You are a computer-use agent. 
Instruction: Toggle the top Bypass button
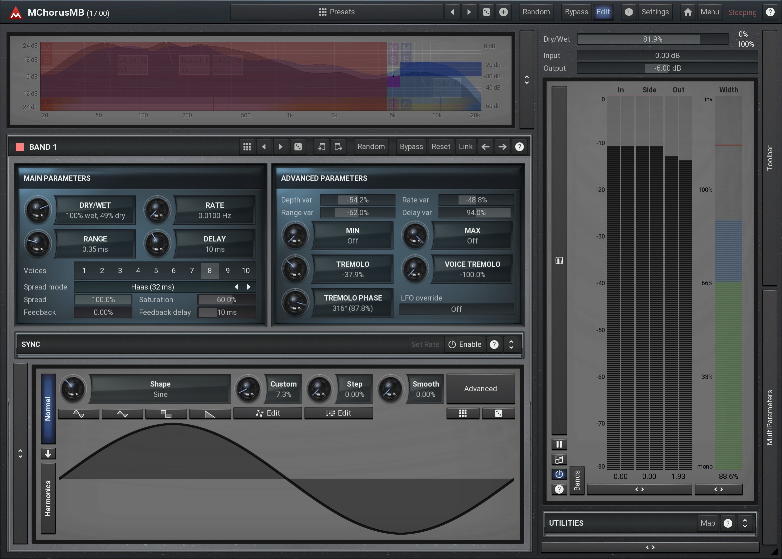click(x=576, y=12)
